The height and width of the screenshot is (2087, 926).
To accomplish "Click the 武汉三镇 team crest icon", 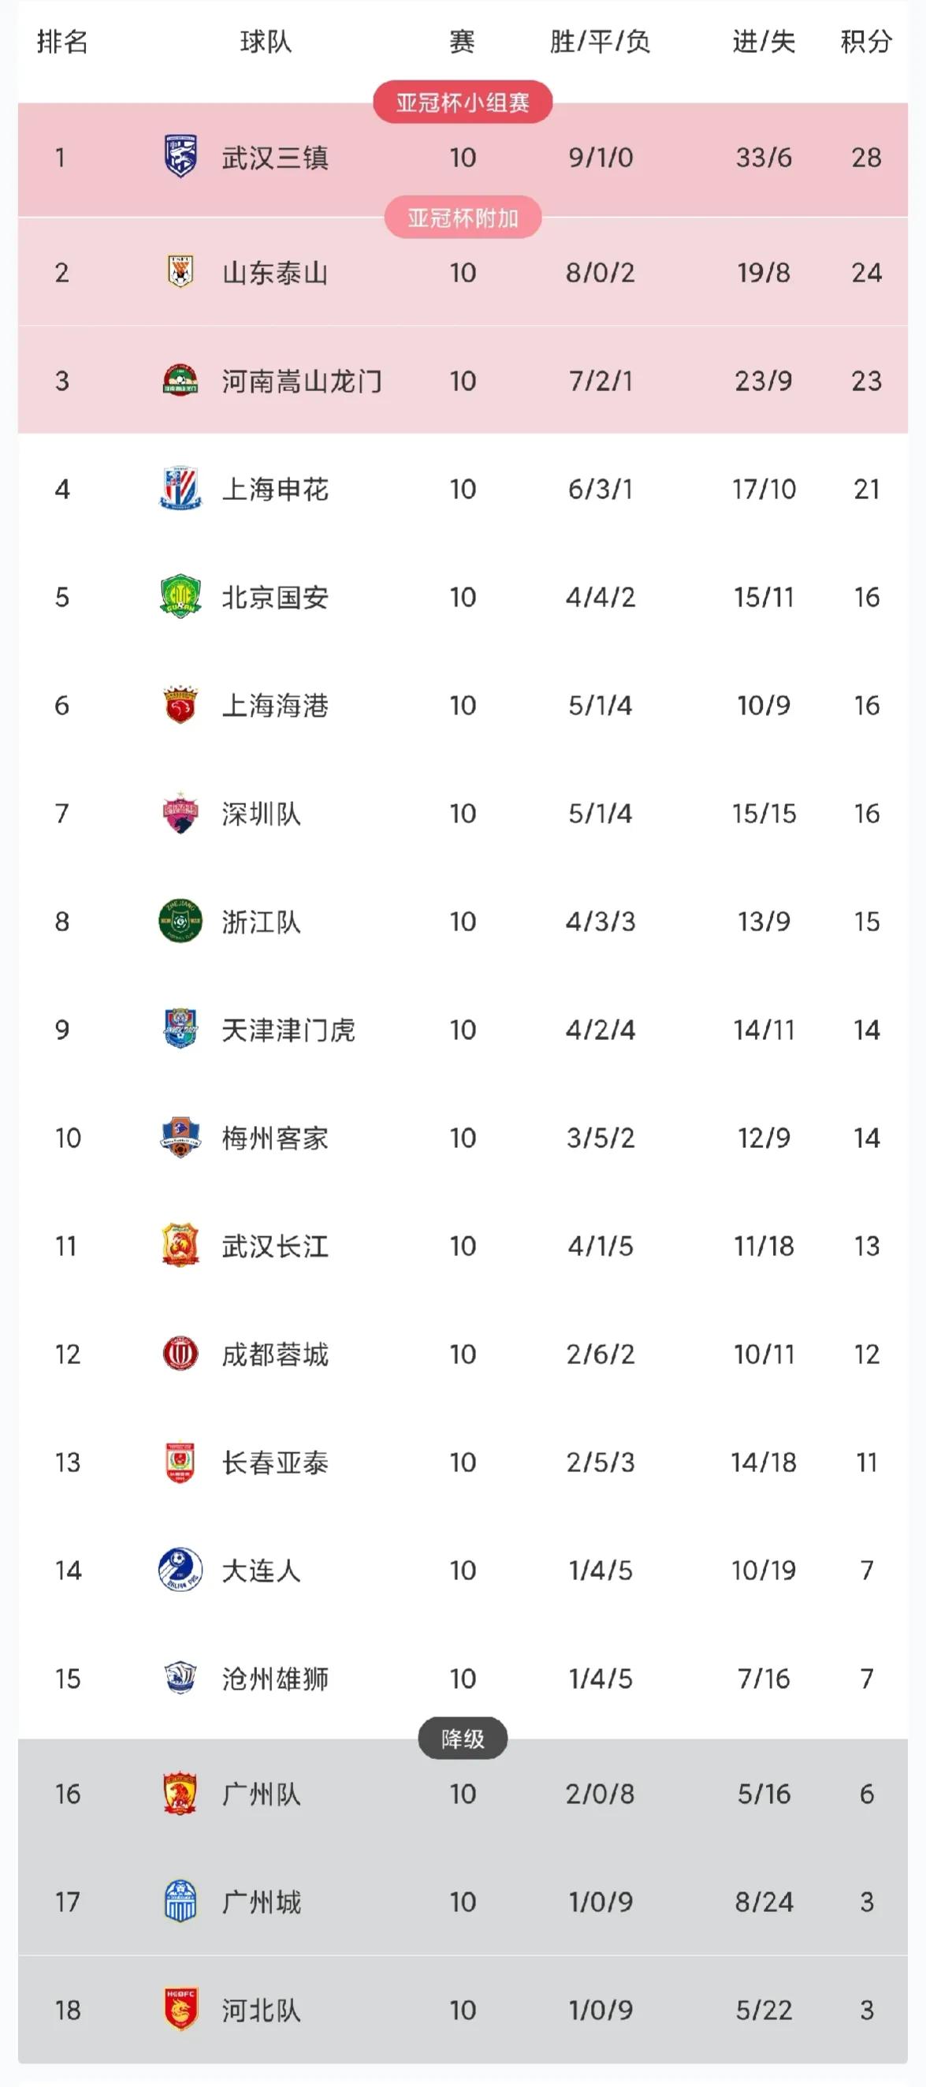I will tap(180, 156).
